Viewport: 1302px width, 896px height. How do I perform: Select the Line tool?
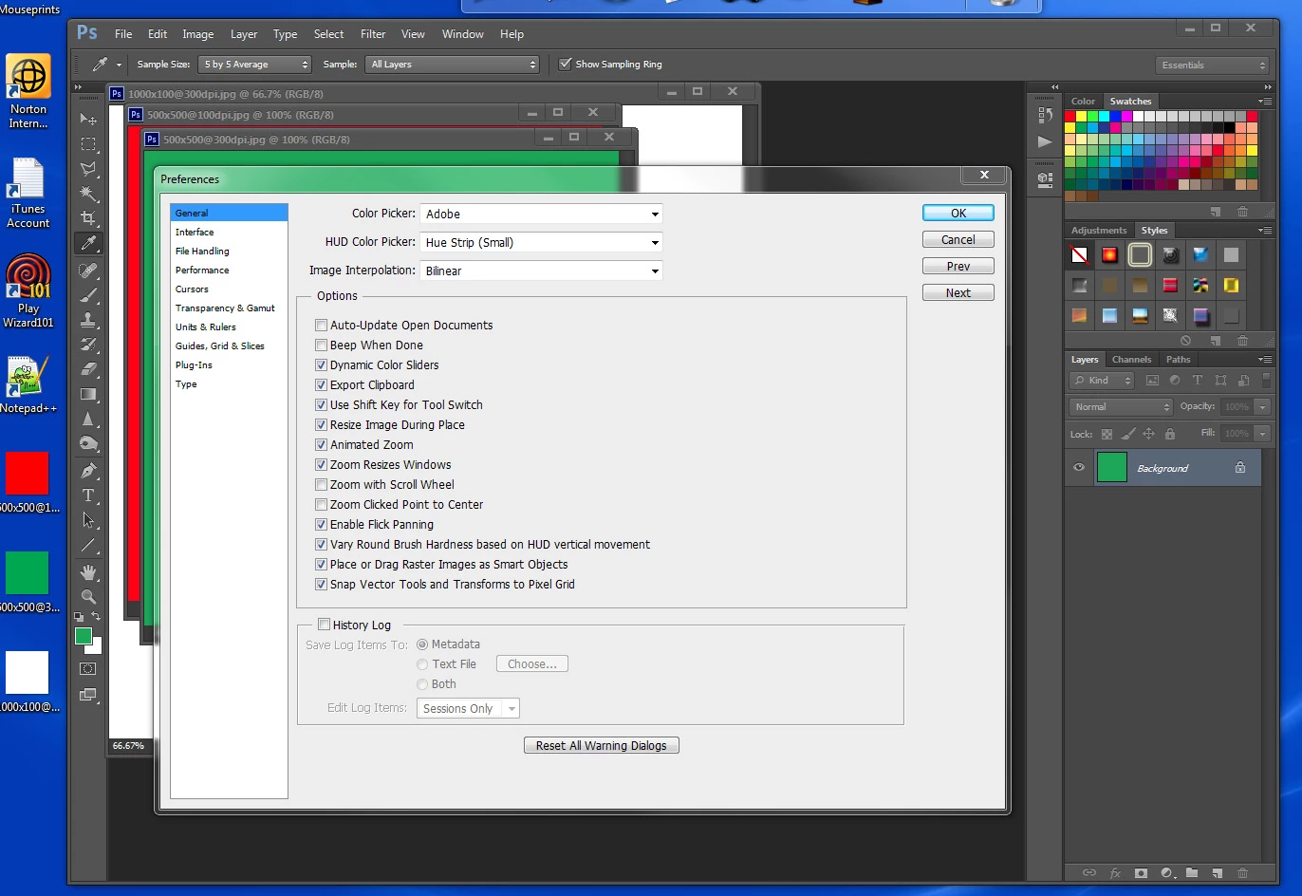coord(88,545)
